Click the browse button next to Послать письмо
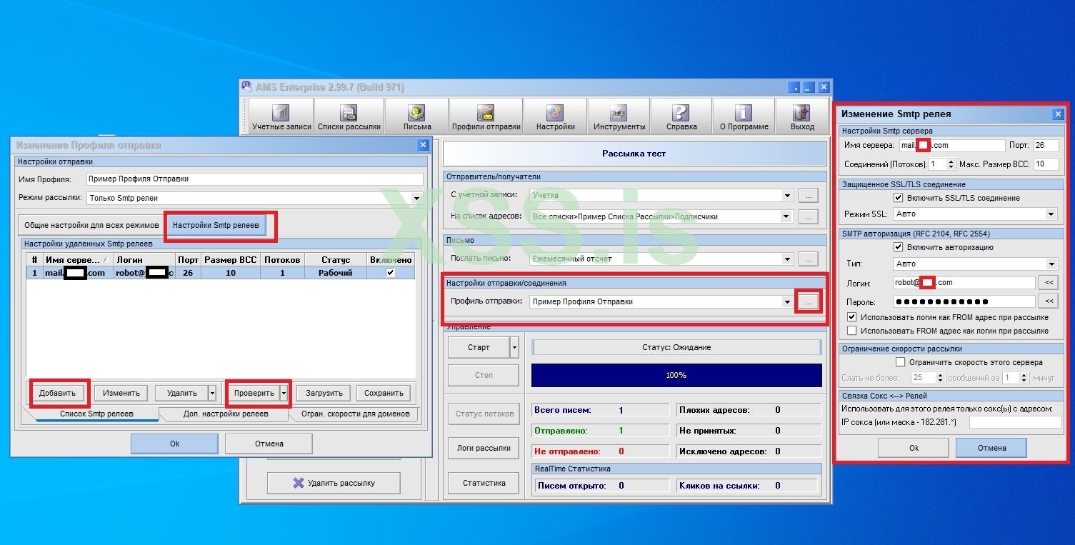 point(808,259)
